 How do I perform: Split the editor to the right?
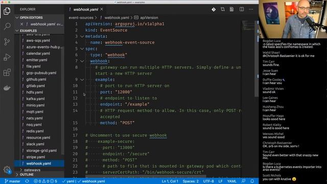tap(242, 9)
